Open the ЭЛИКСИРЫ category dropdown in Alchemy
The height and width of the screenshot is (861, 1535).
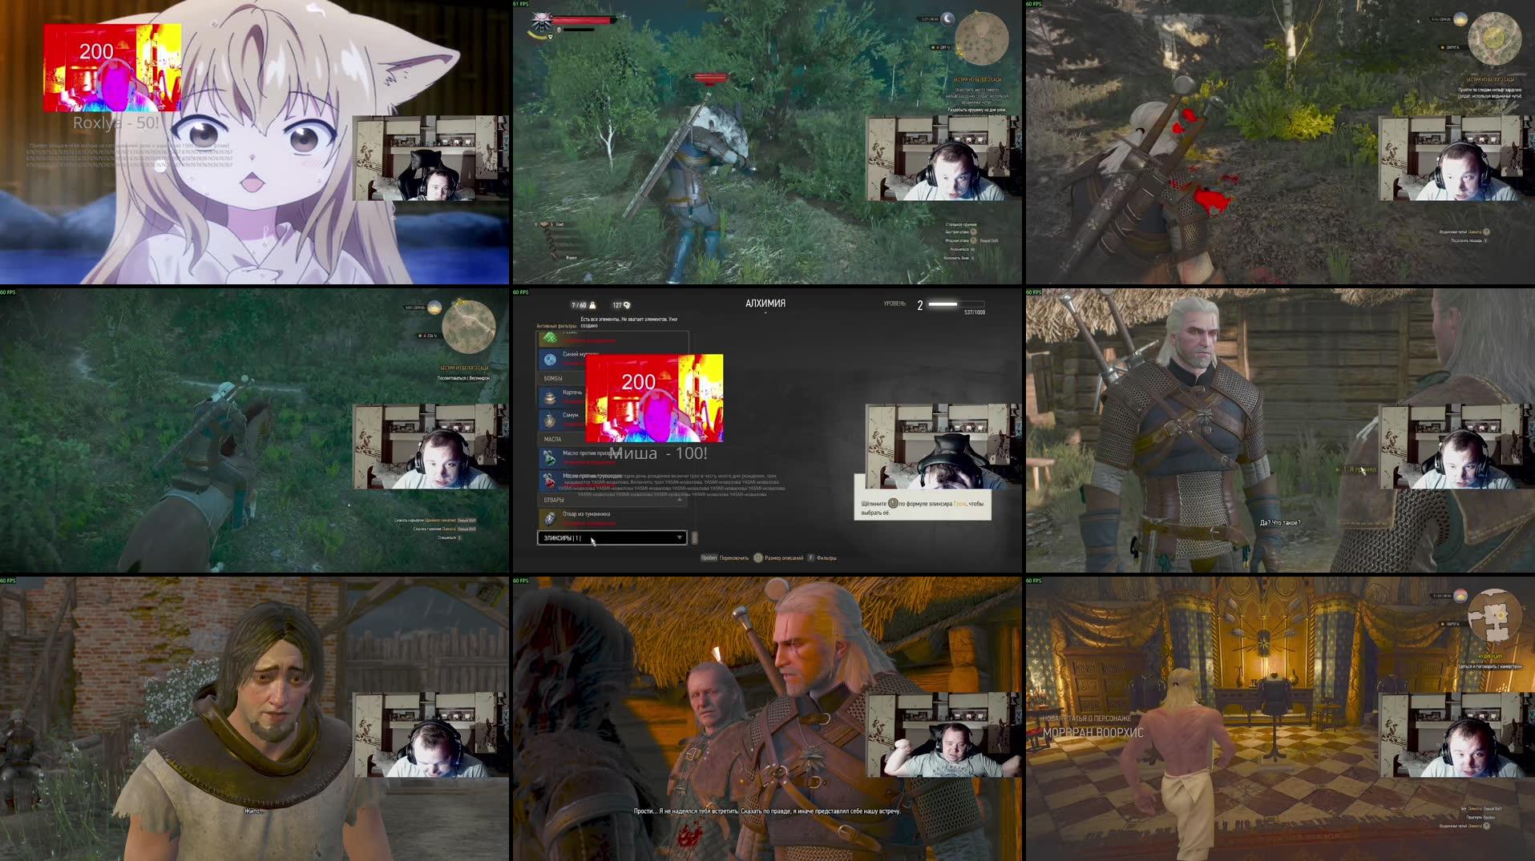point(612,538)
